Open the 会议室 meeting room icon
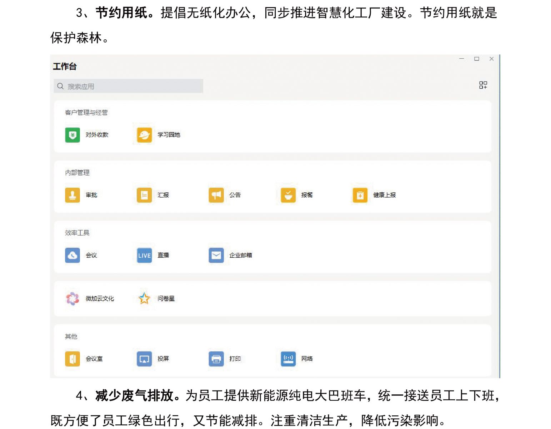This screenshot has width=551, height=429. [72, 359]
